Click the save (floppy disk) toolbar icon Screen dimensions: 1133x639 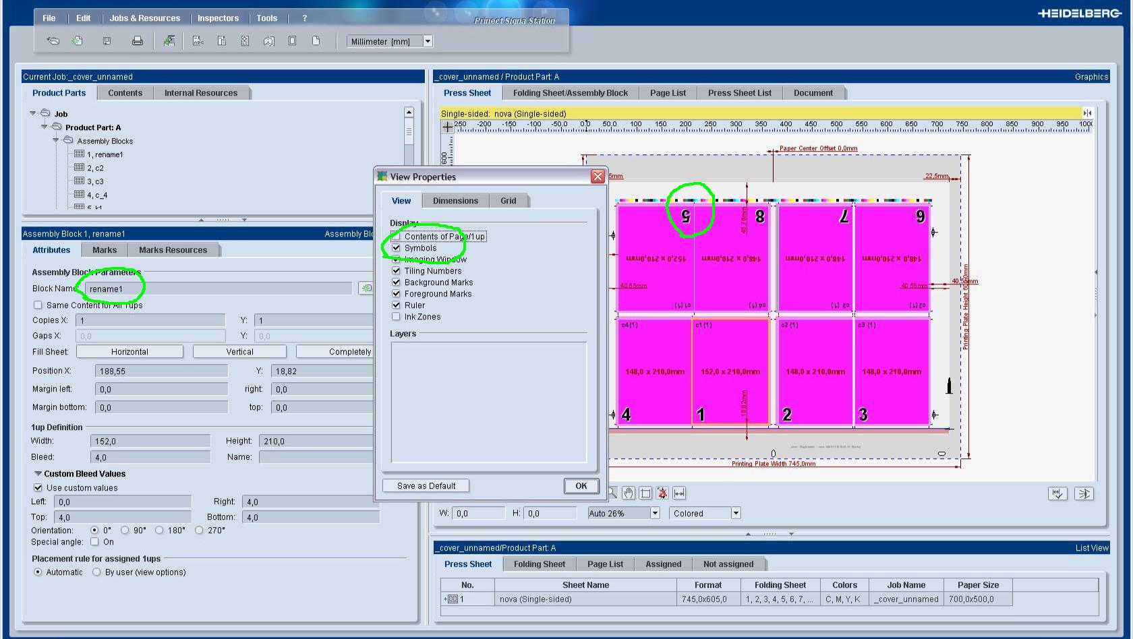tap(107, 41)
